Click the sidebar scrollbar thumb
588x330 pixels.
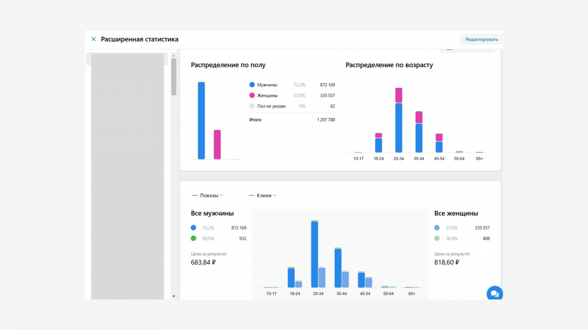pos(173,77)
